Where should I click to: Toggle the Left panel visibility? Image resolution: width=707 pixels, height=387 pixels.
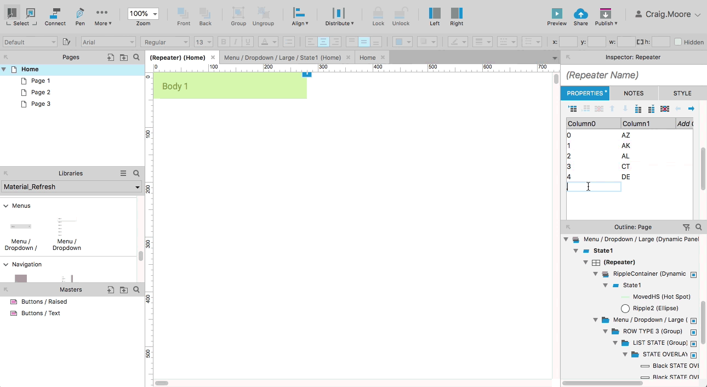coord(435,16)
